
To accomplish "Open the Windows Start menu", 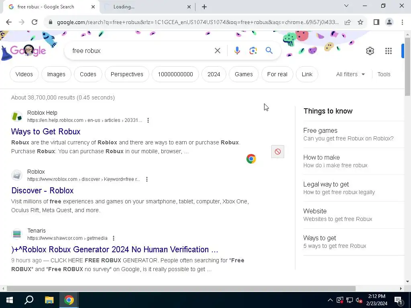I will coord(10,300).
